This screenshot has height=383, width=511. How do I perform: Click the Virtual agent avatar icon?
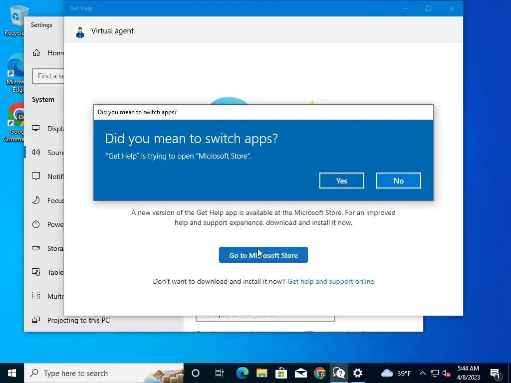click(80, 32)
